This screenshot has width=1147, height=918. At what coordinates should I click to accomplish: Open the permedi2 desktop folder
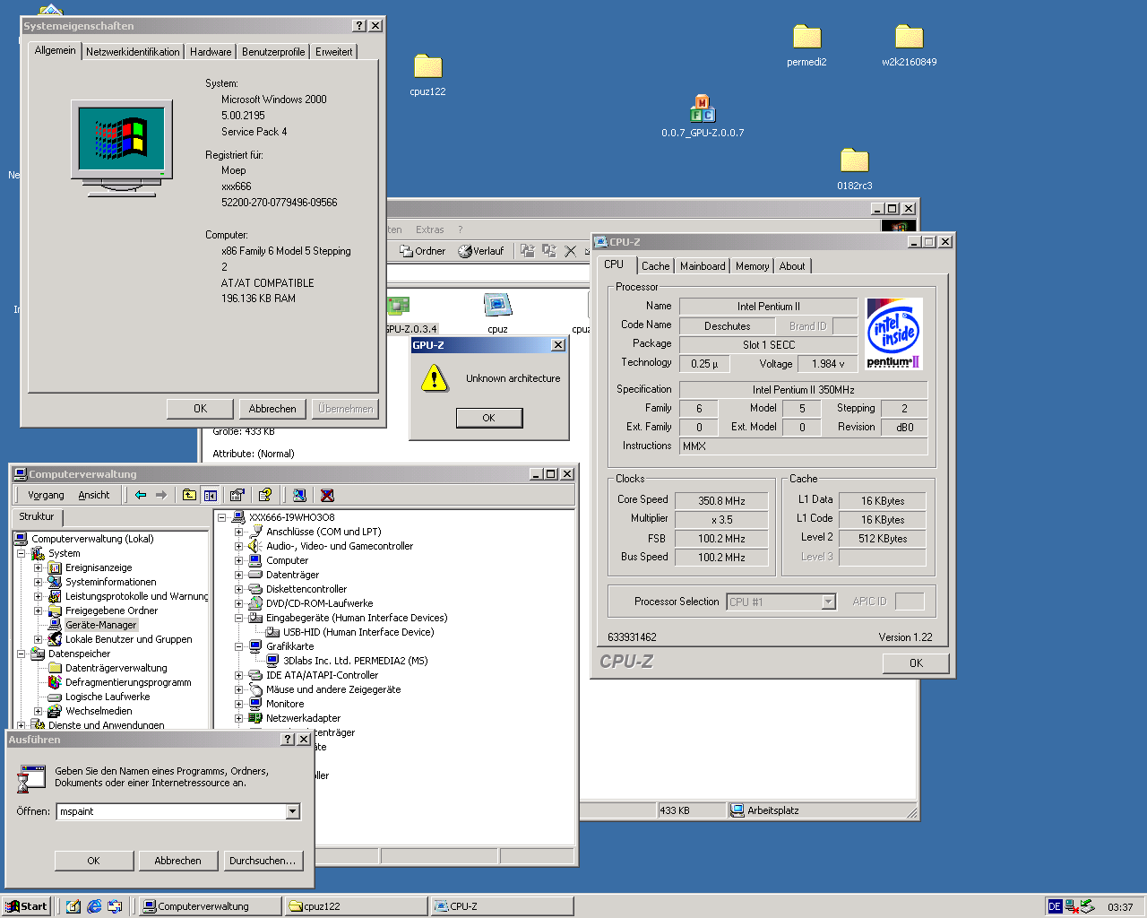pos(806,46)
